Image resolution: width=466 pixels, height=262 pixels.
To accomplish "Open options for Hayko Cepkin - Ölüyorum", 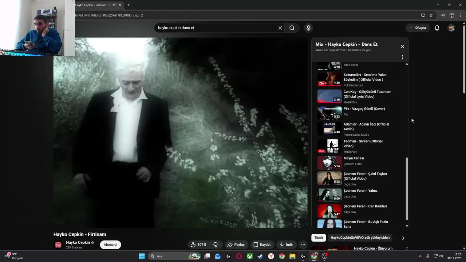I will (407, 249).
